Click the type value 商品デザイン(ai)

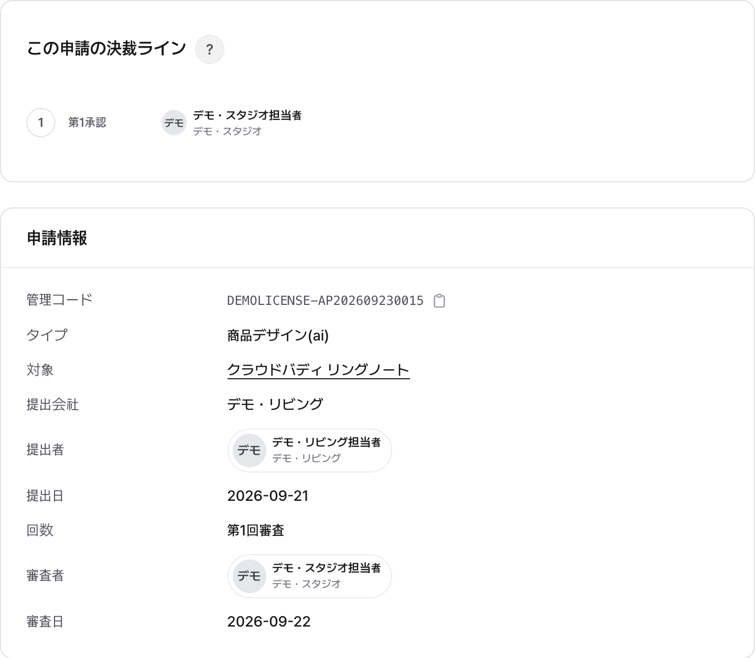(278, 335)
